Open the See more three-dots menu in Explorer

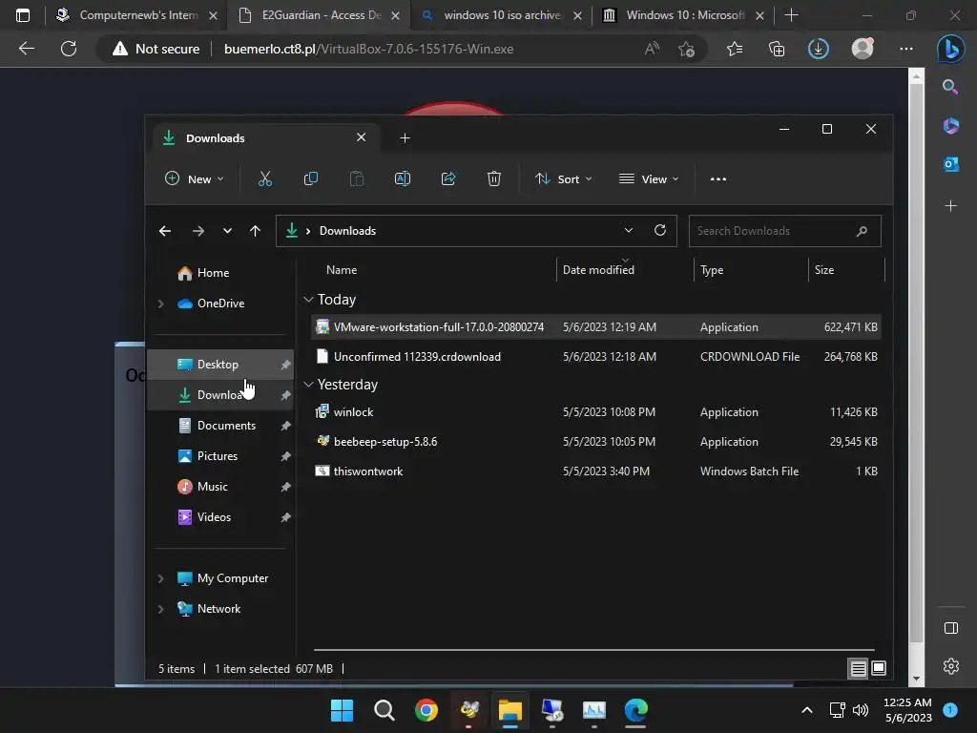717,178
